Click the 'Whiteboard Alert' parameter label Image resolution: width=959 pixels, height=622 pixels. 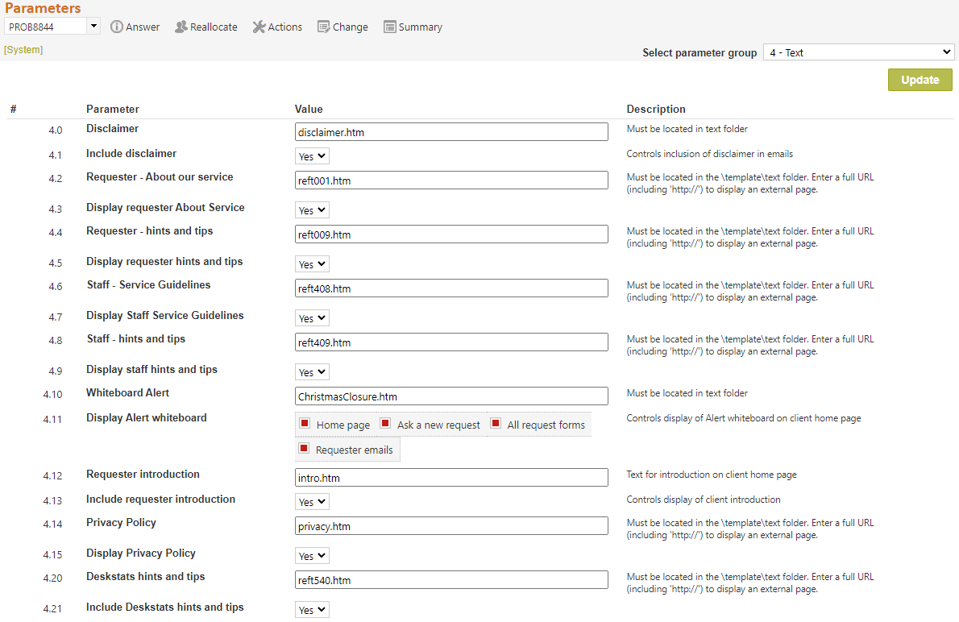pos(128,392)
